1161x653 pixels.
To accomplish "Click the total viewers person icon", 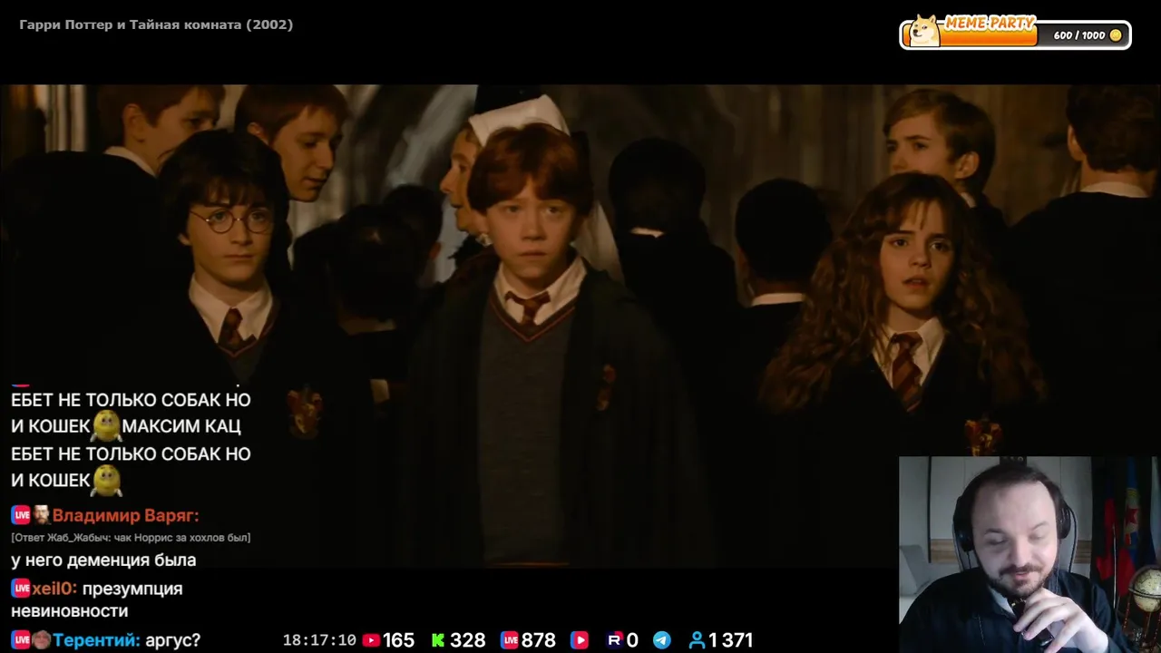I will 697,640.
